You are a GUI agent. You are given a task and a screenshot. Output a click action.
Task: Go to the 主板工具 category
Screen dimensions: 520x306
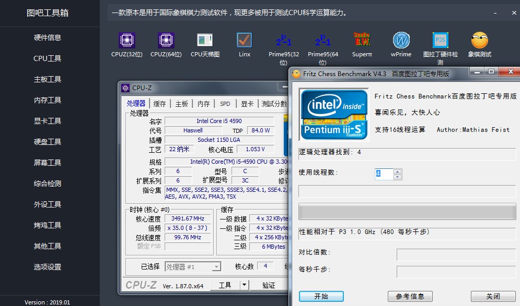tap(48, 79)
